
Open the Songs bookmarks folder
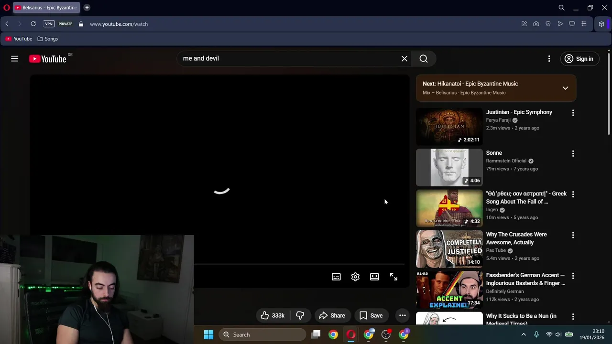pyautogui.click(x=48, y=39)
